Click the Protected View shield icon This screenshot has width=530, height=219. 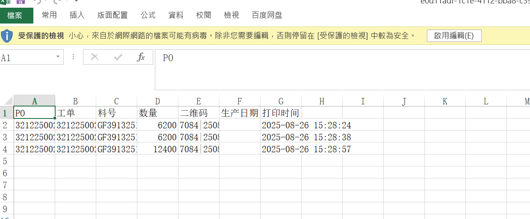tap(7, 36)
